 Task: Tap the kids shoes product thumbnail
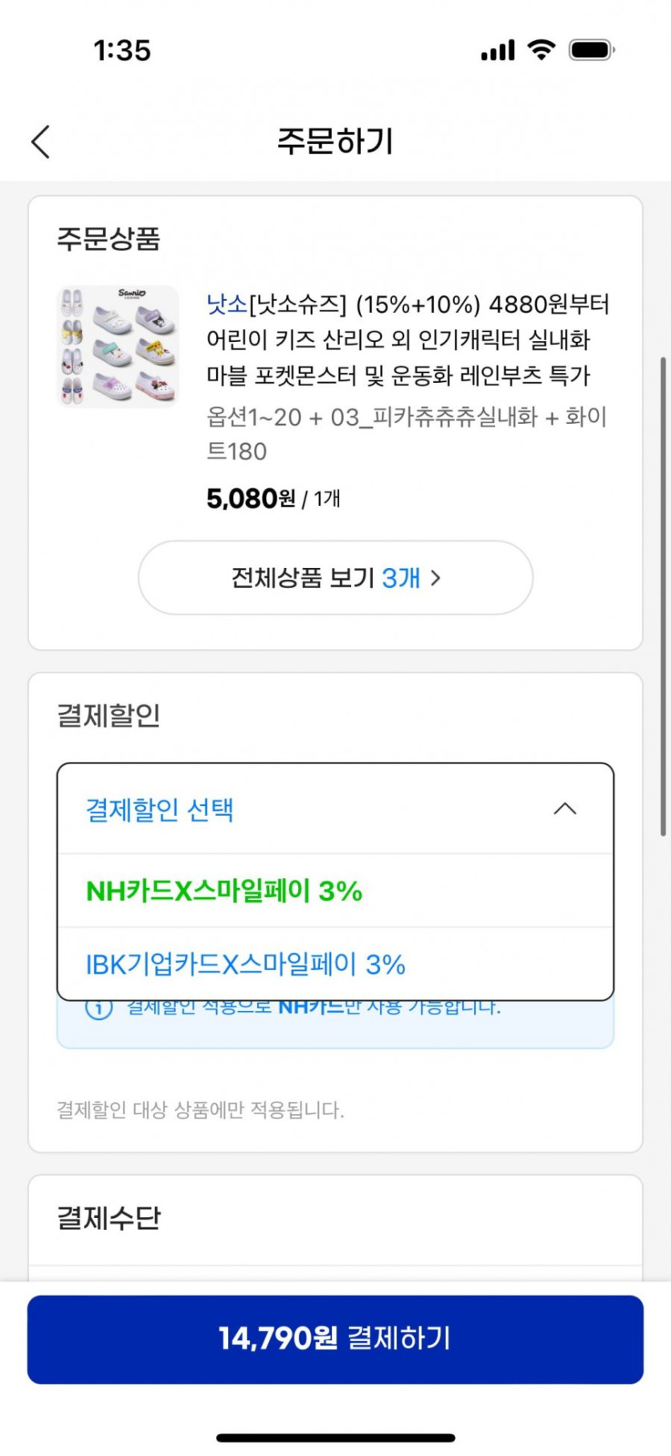(118, 346)
